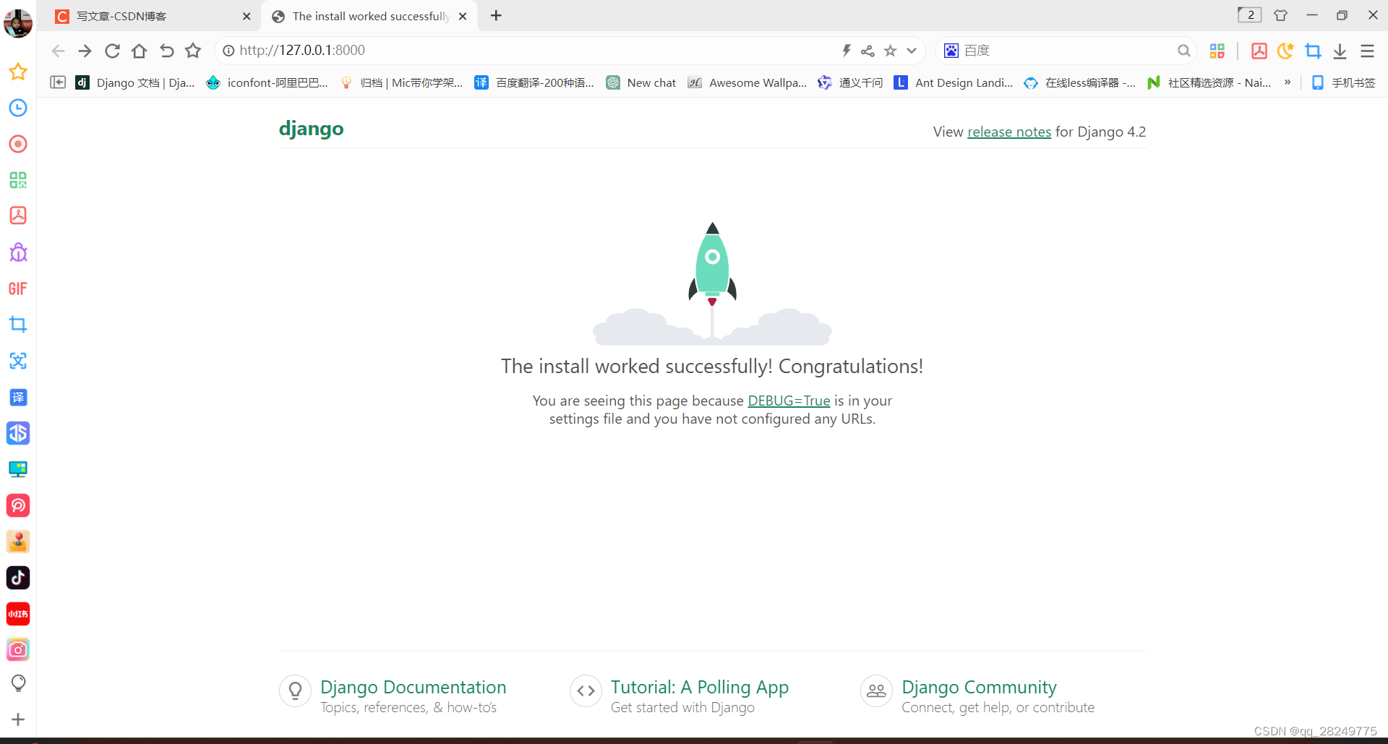1388x744 pixels.
Task: Click the search magnifier icon
Action: pyautogui.click(x=1183, y=51)
